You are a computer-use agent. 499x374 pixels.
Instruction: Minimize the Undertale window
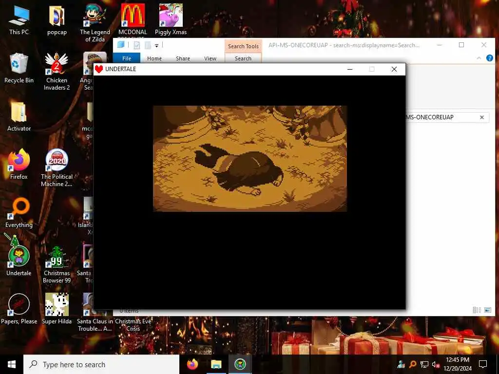coord(350,69)
